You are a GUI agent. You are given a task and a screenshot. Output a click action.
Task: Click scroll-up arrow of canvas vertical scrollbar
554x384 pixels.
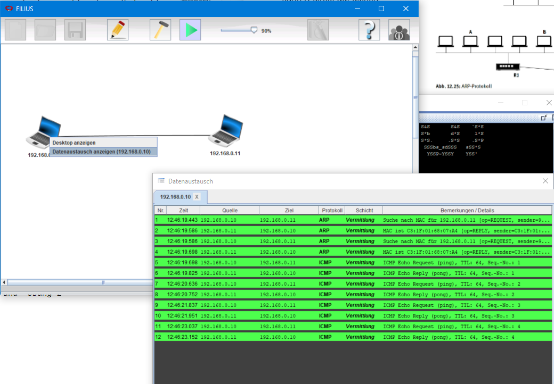click(x=415, y=47)
